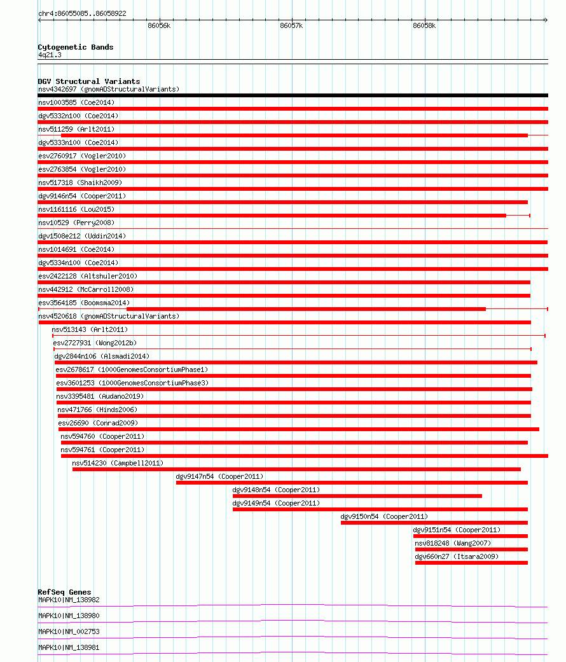
Task: Click the red bar under nsv818248
Action: click(471, 549)
